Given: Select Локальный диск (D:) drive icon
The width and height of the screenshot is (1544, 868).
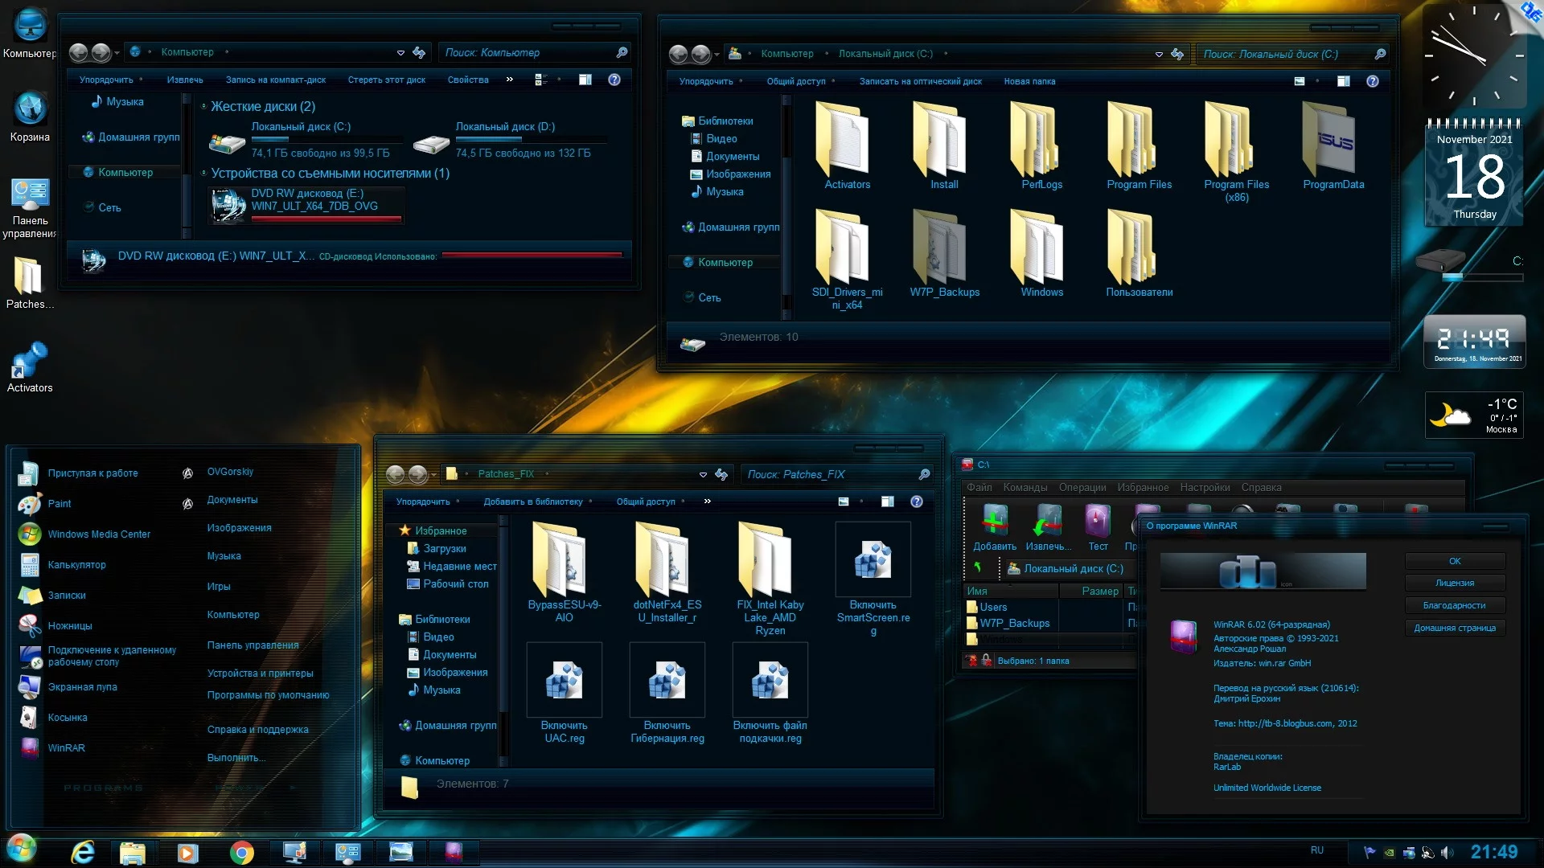Looking at the screenshot, I should [431, 144].
